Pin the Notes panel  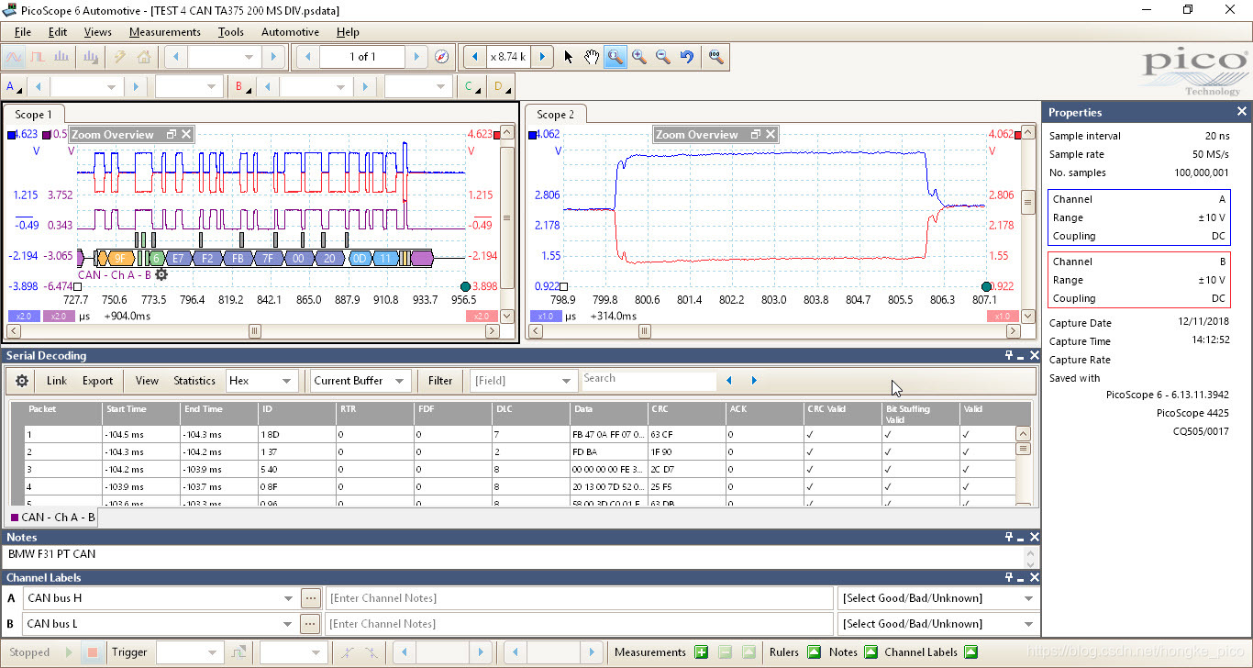[x=1009, y=537]
